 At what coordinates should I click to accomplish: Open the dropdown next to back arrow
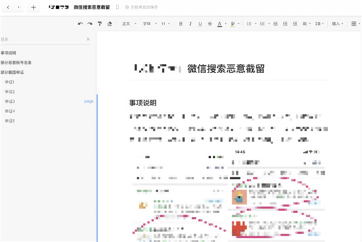(18, 7)
